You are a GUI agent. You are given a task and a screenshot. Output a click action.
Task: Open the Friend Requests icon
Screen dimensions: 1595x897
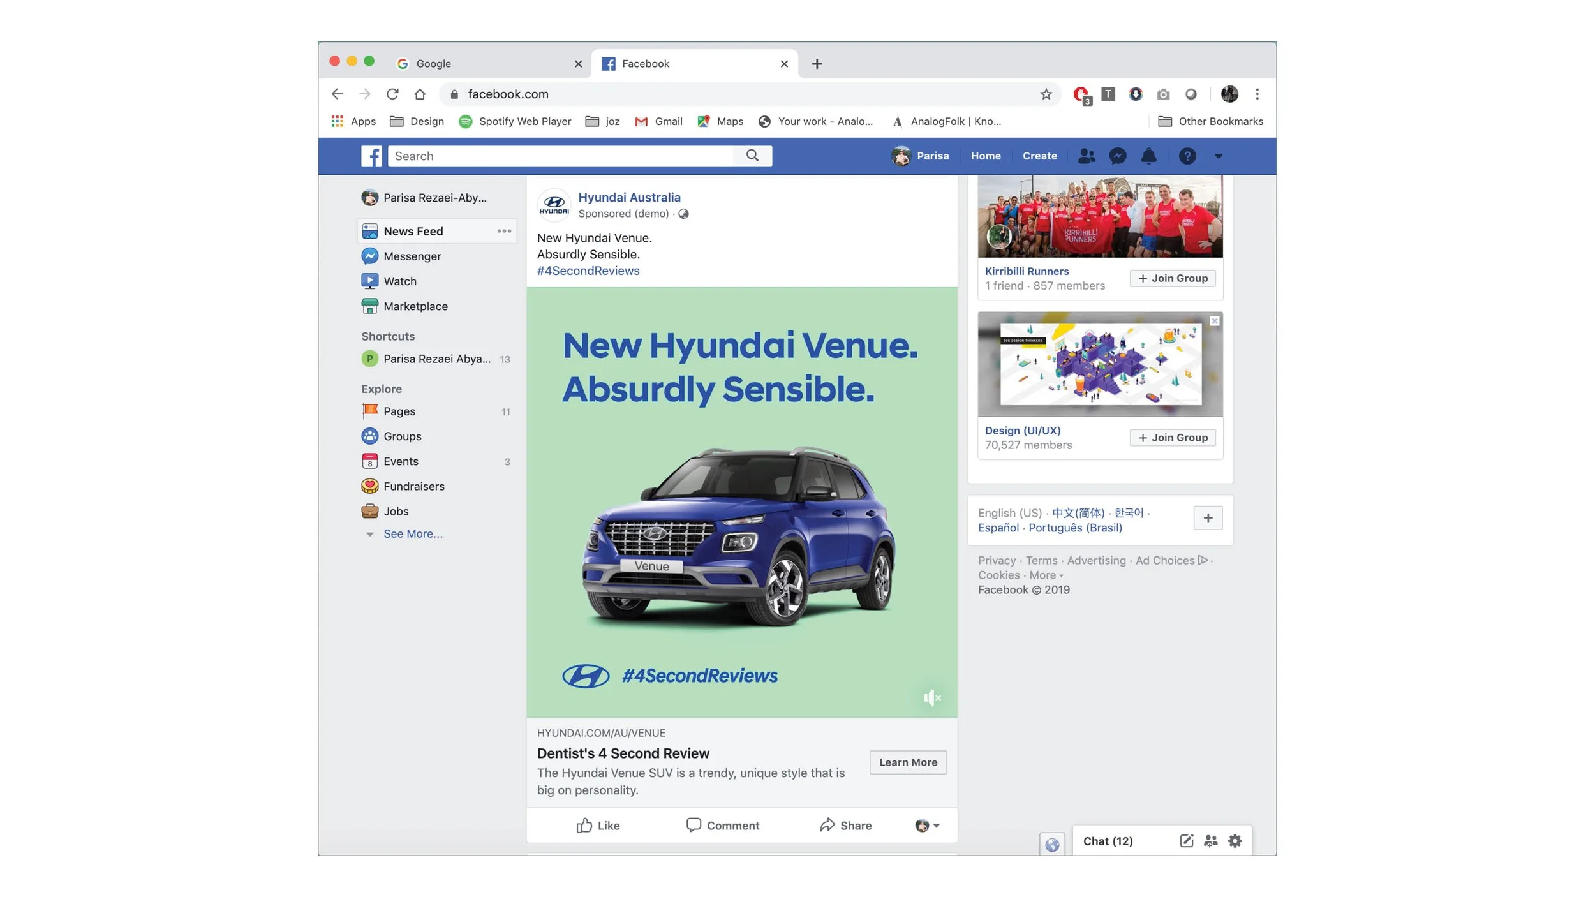click(1086, 156)
